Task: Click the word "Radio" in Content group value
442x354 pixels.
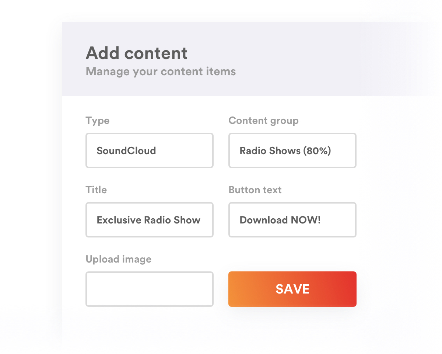Action: click(252, 151)
